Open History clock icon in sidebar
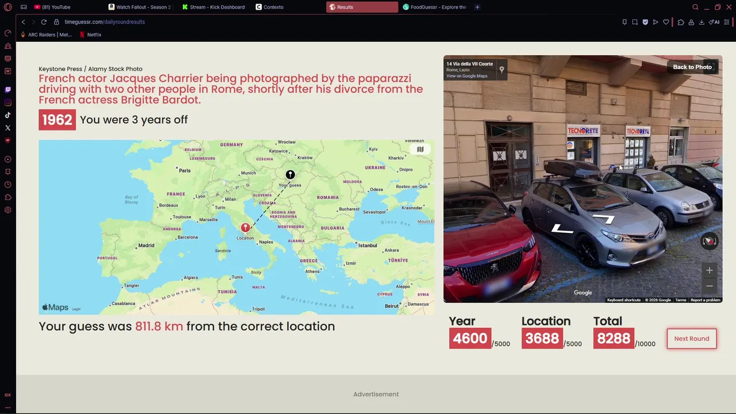Screen dimensions: 736x414 coord(7,185)
